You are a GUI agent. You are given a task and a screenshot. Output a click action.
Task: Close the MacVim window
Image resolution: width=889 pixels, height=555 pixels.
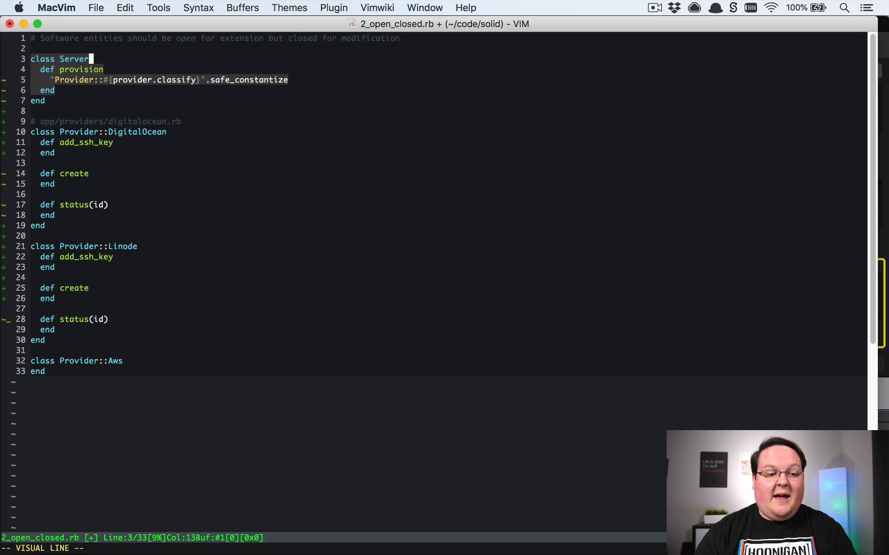point(10,24)
